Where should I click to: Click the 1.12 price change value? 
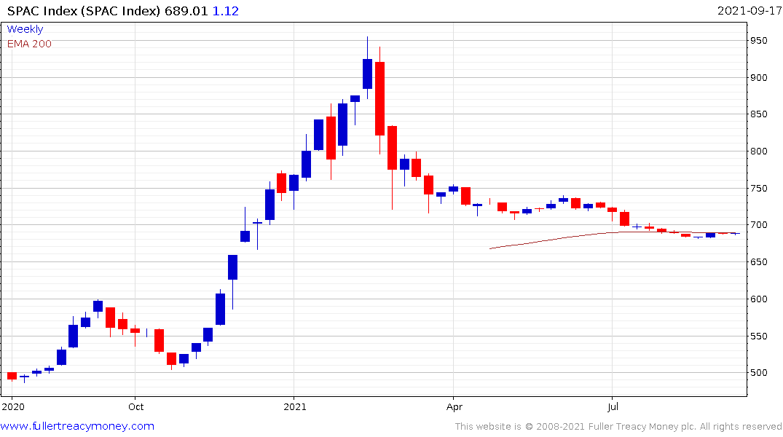(x=226, y=11)
